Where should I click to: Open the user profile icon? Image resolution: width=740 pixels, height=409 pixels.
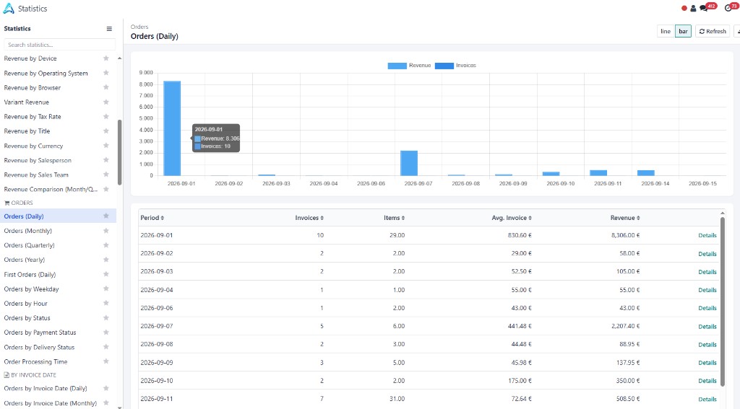coord(693,8)
